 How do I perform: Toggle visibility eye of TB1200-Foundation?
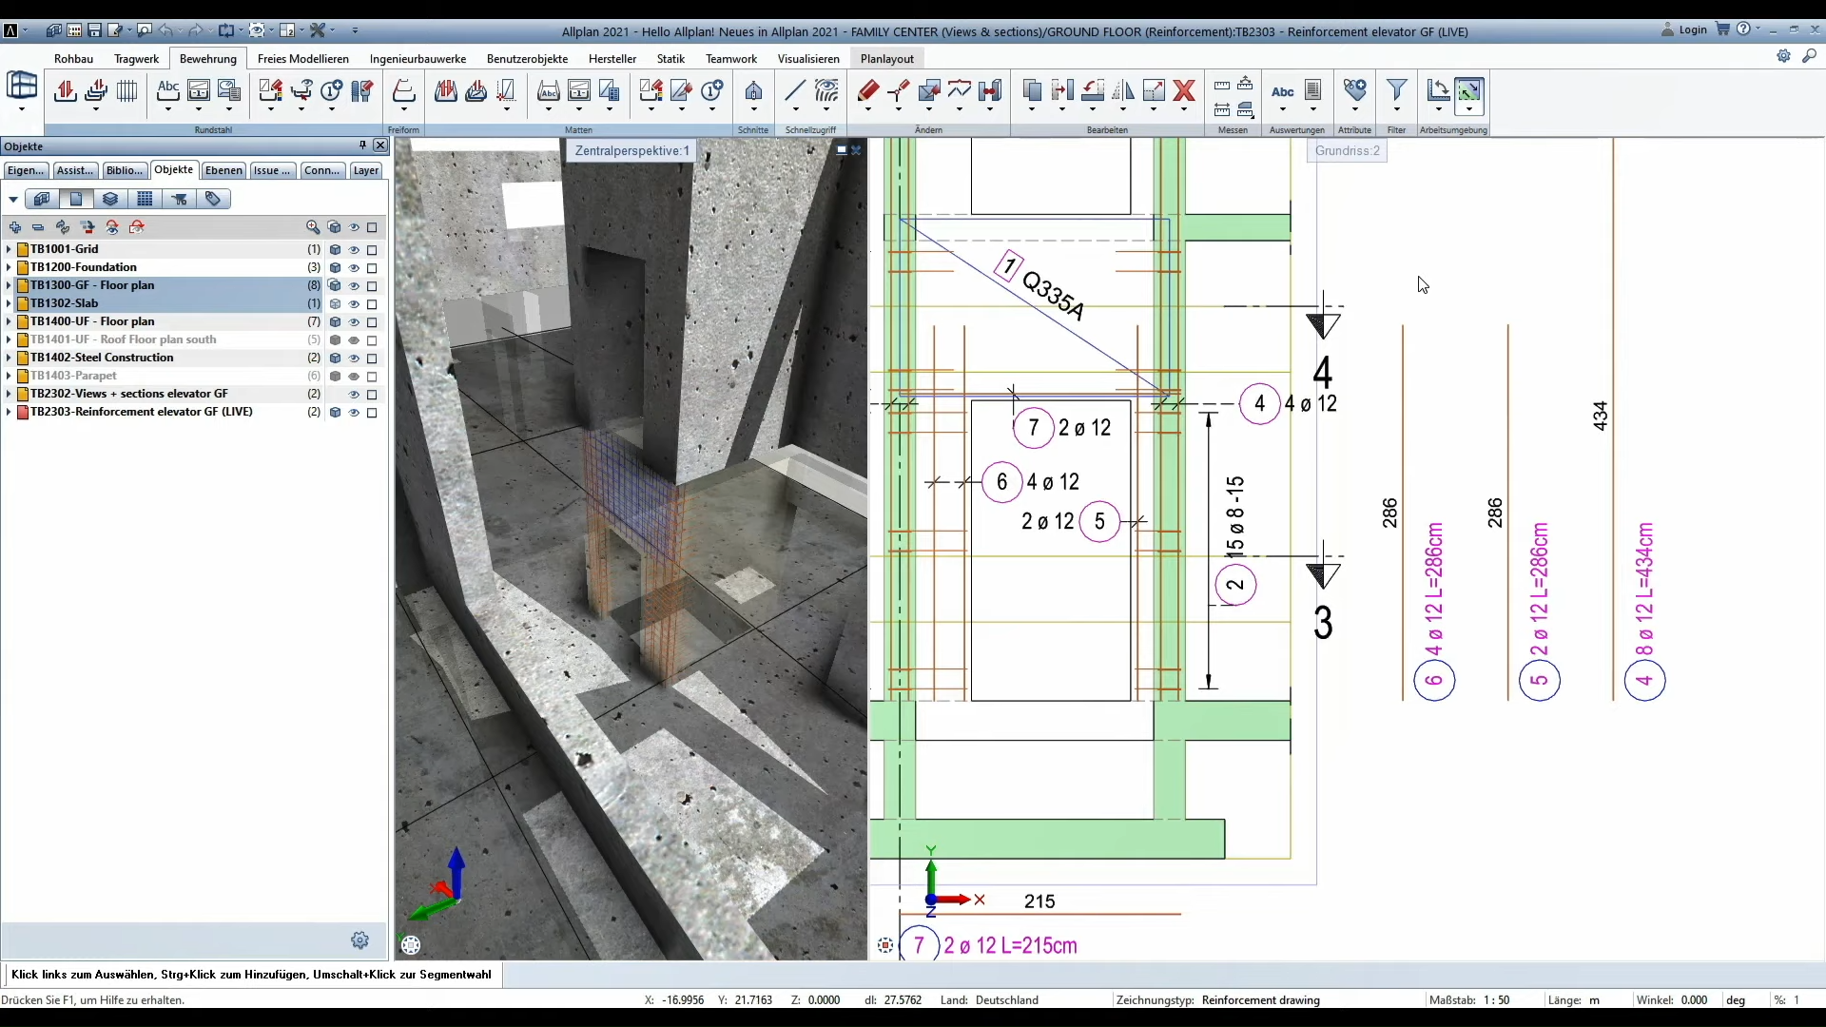pyautogui.click(x=354, y=268)
